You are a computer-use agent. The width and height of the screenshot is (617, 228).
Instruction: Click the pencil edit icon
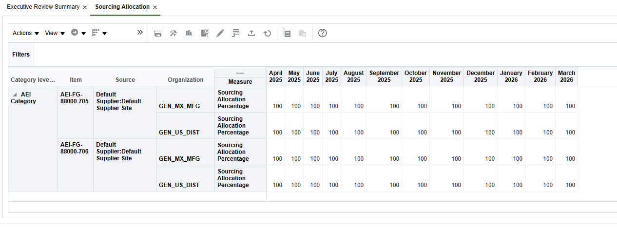(220, 33)
